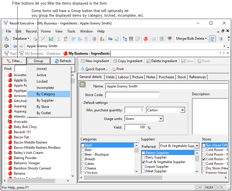This screenshot has width=232, height=191.
Task: Click the sigma icon with red arrow
Action: tap(65, 39)
